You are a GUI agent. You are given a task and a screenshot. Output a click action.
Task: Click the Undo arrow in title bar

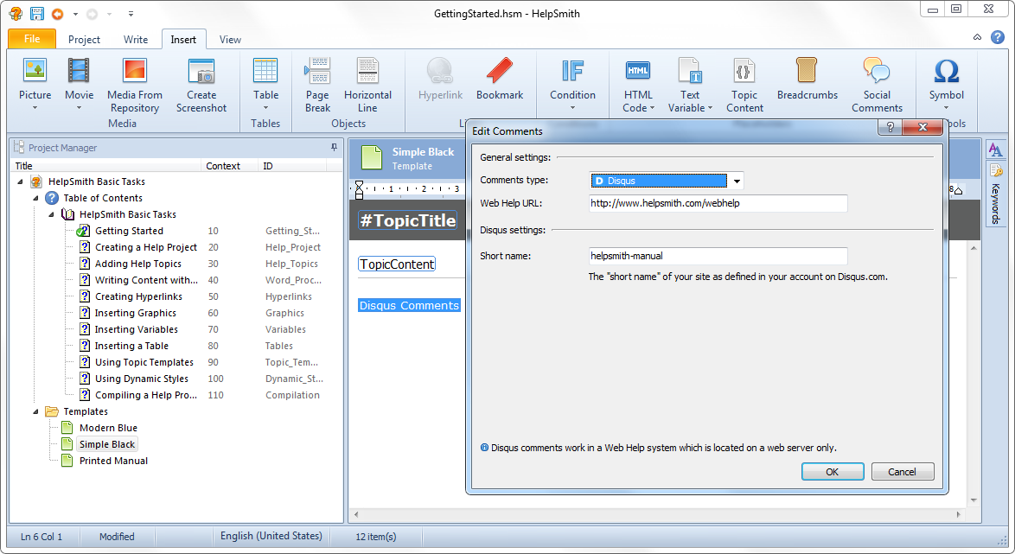coord(58,14)
